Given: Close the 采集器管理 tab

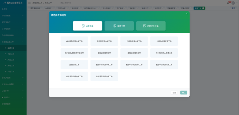Looking at the screenshot, I should [177, 8].
